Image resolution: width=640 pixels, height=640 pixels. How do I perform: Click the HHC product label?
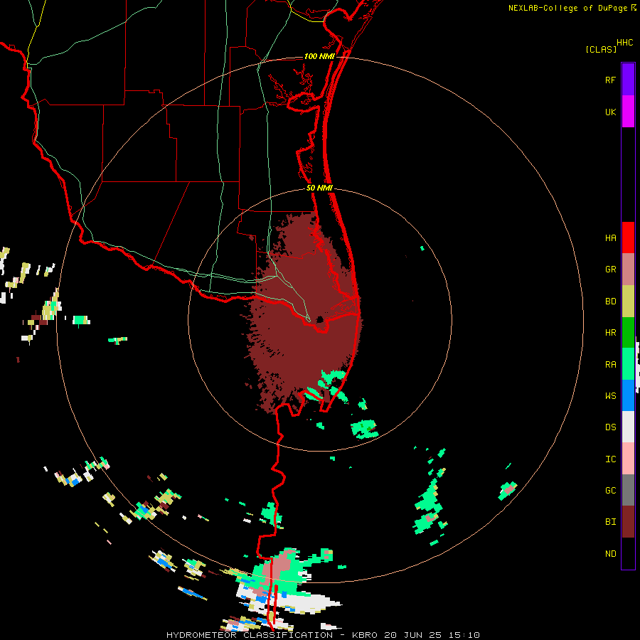[624, 43]
